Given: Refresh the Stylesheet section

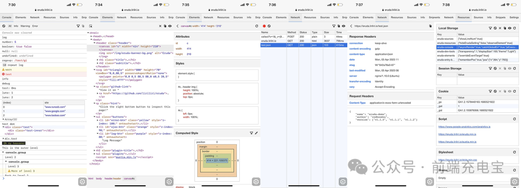Looking at the screenshot, I should pyautogui.click(x=514, y=152).
